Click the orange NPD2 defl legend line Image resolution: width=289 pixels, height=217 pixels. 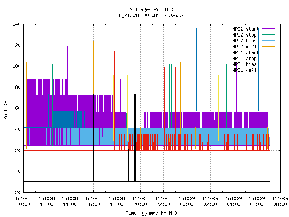(x=269, y=47)
